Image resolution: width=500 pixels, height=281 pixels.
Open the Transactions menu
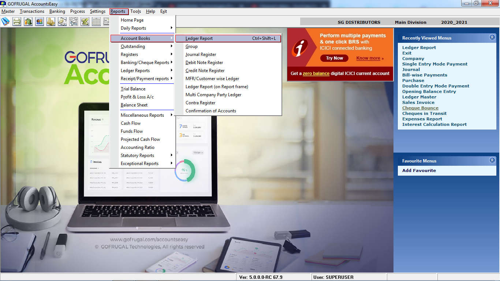[32, 11]
